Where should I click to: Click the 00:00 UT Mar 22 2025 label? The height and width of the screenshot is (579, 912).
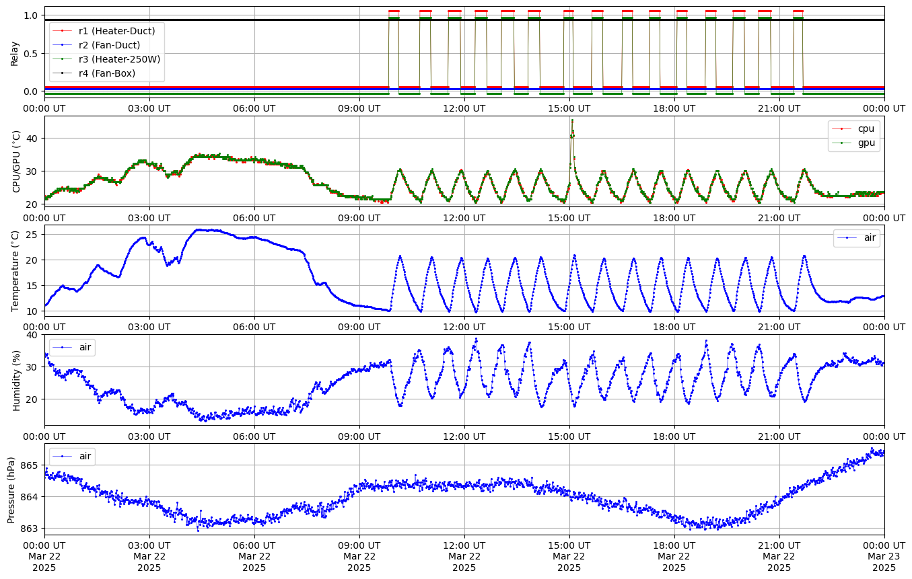click(44, 556)
